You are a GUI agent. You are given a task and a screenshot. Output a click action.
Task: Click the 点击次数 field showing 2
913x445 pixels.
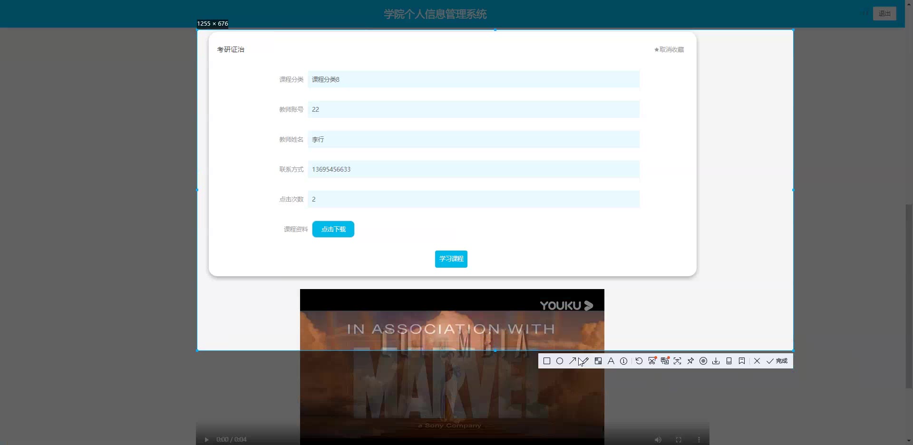point(474,199)
